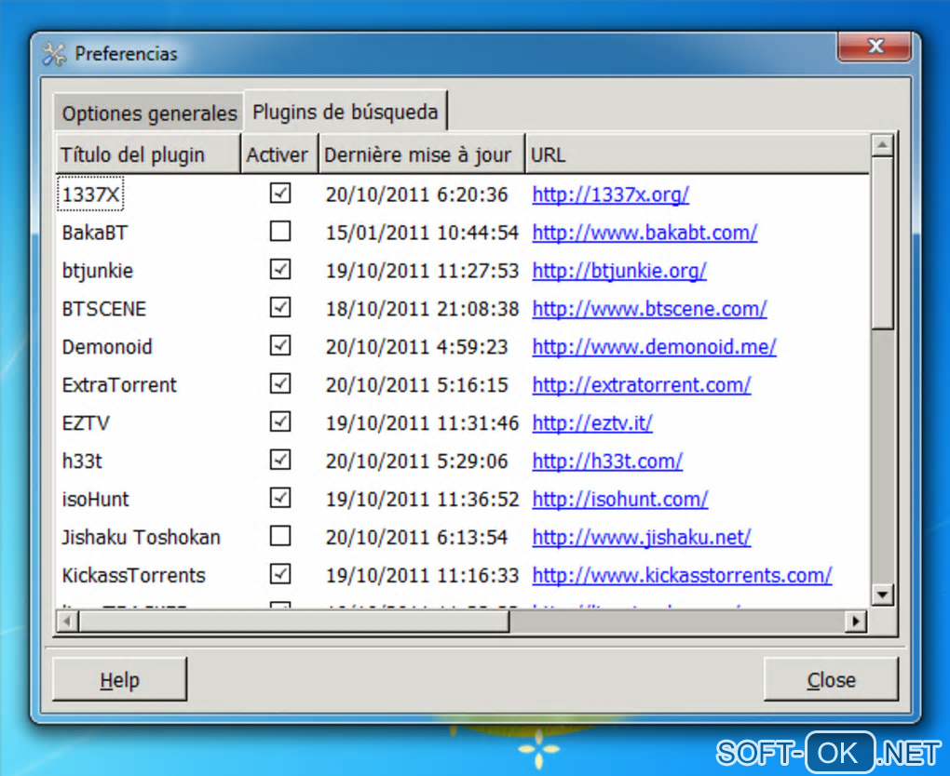Click the date 20/10/2011 6:13:54
This screenshot has width=950, height=776.
tap(417, 537)
